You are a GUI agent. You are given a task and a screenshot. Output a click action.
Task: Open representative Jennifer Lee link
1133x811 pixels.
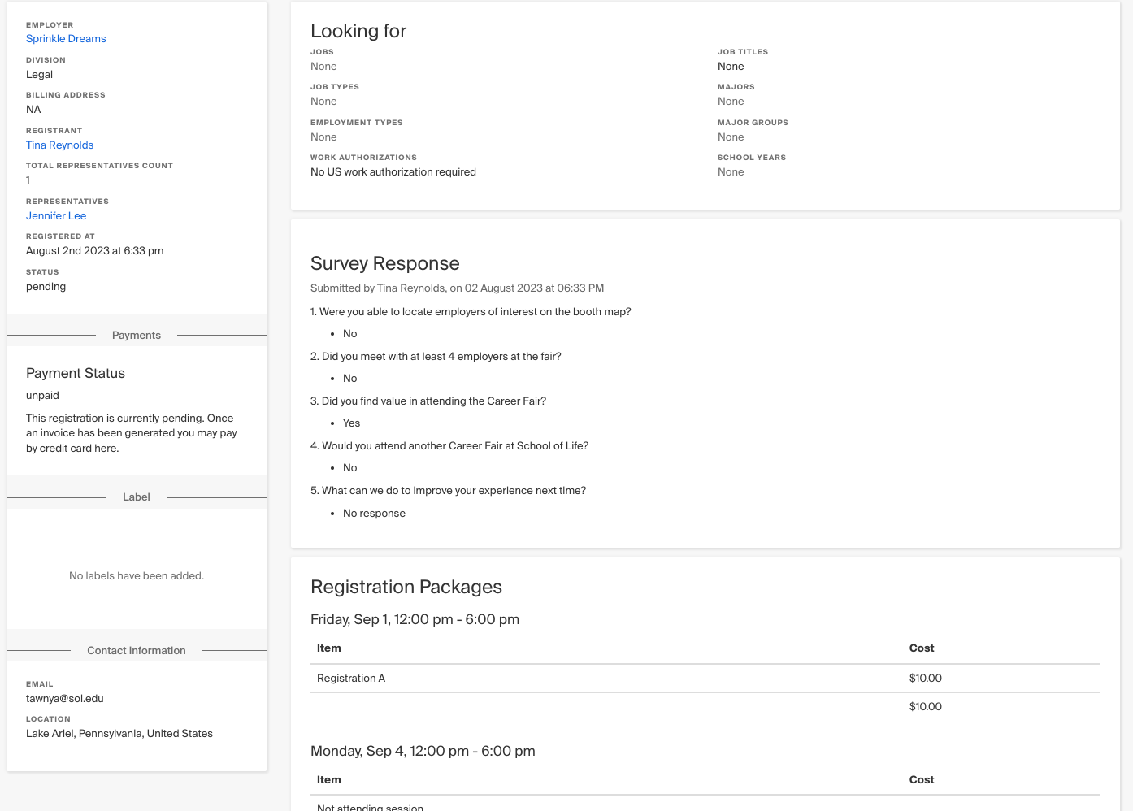tap(56, 216)
